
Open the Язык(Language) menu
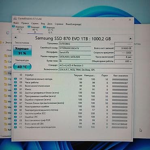(x=73, y=24)
